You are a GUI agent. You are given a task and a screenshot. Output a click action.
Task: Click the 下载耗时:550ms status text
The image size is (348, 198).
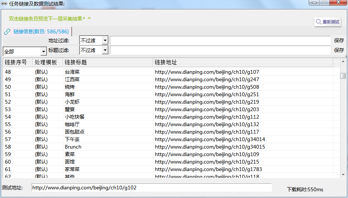305,189
